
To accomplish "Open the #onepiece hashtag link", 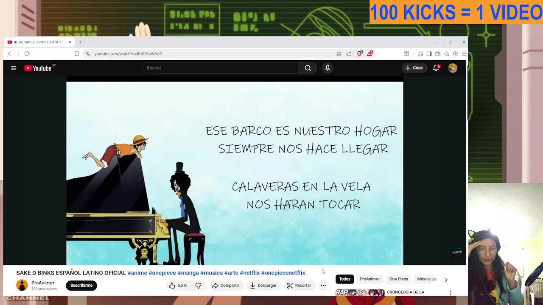I will click(x=162, y=273).
